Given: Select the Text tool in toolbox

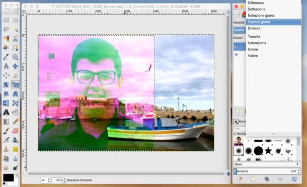Looking at the screenshot, I should click(x=6, y=112).
